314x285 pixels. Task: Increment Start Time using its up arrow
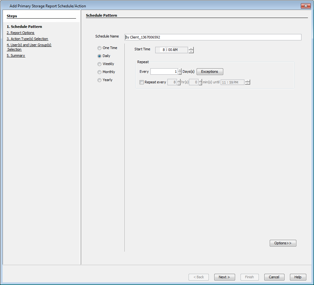pos(191,49)
